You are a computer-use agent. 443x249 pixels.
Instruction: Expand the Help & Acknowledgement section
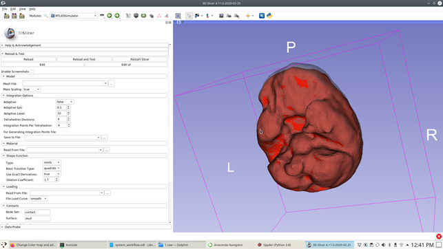point(84,45)
